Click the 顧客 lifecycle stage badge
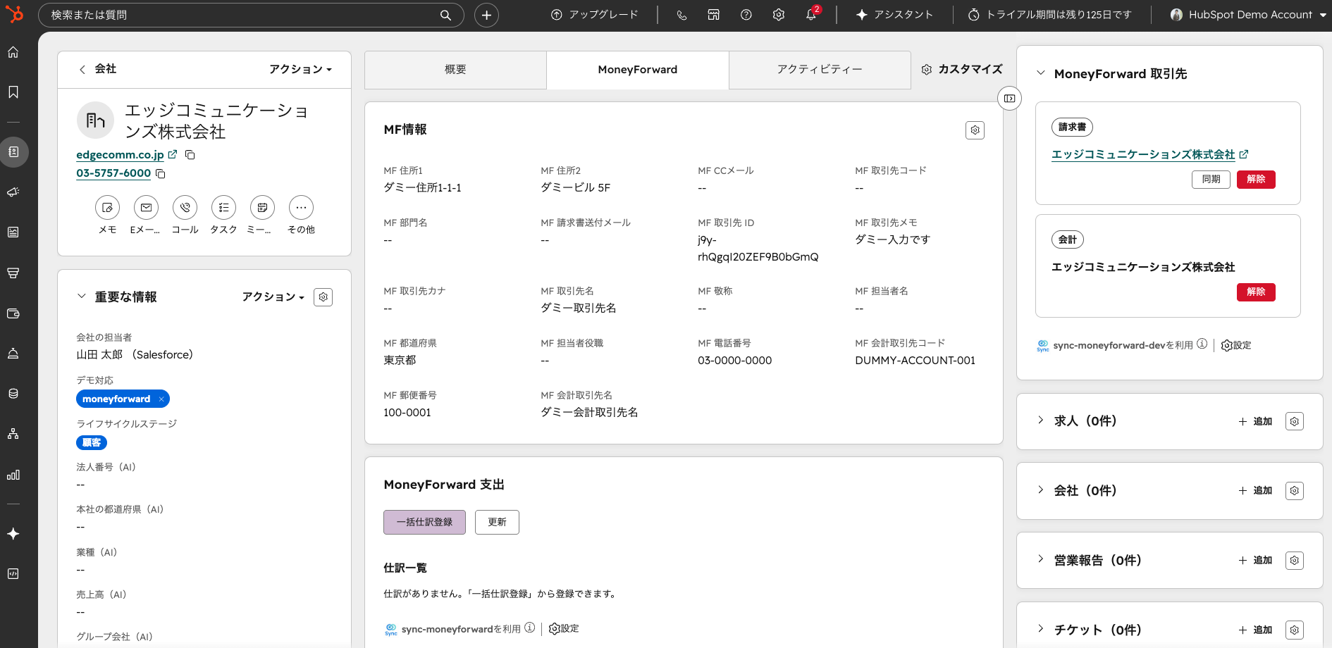Viewport: 1332px width, 648px height. pos(92,442)
